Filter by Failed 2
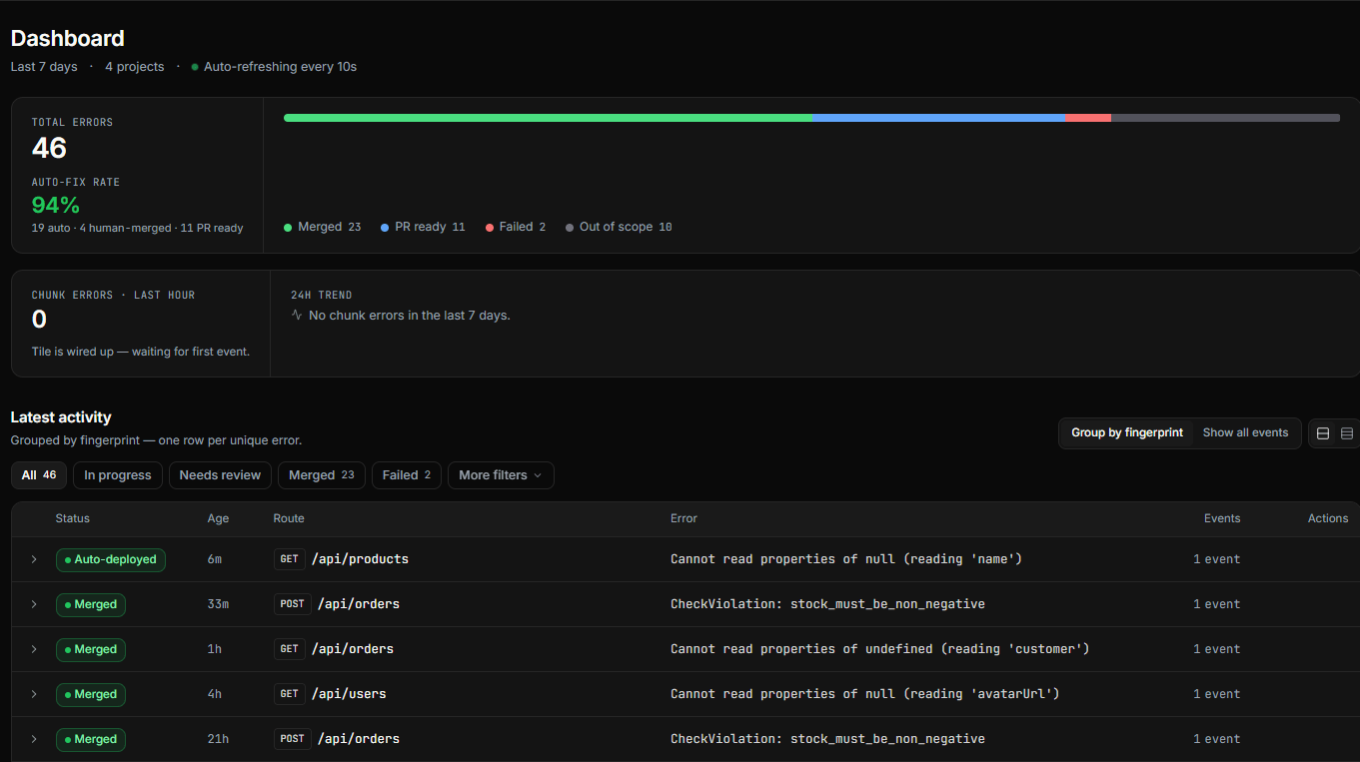Viewport: 1360px width, 762px height. pyautogui.click(x=407, y=475)
